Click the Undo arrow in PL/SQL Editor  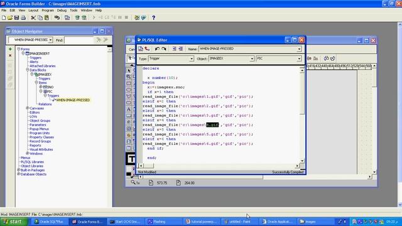tap(157, 49)
